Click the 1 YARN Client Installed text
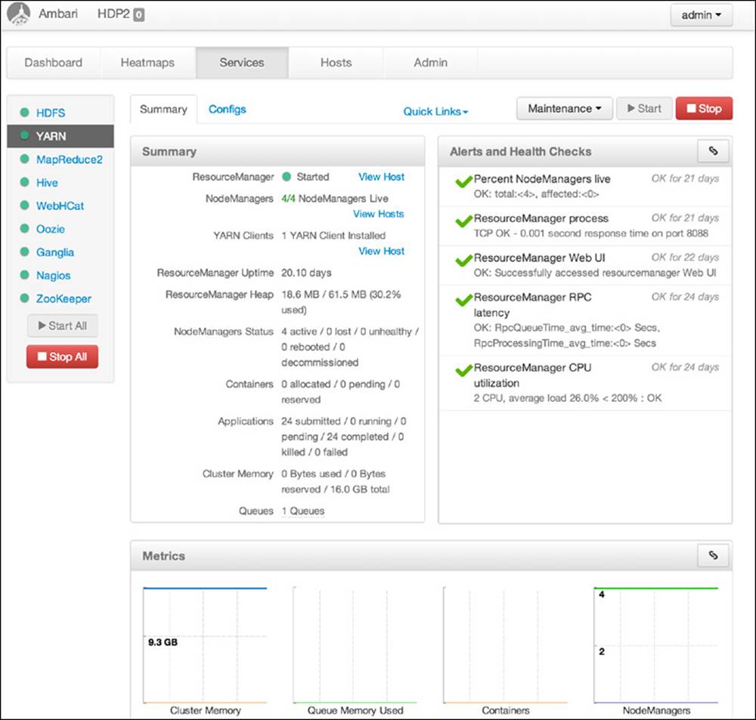 pyautogui.click(x=333, y=236)
